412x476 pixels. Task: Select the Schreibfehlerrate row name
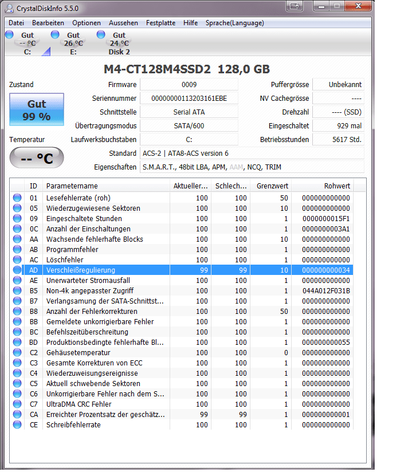click(x=73, y=425)
